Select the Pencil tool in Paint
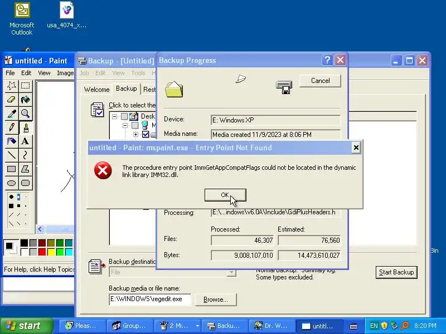This screenshot has width=446, height=334. click(12, 127)
